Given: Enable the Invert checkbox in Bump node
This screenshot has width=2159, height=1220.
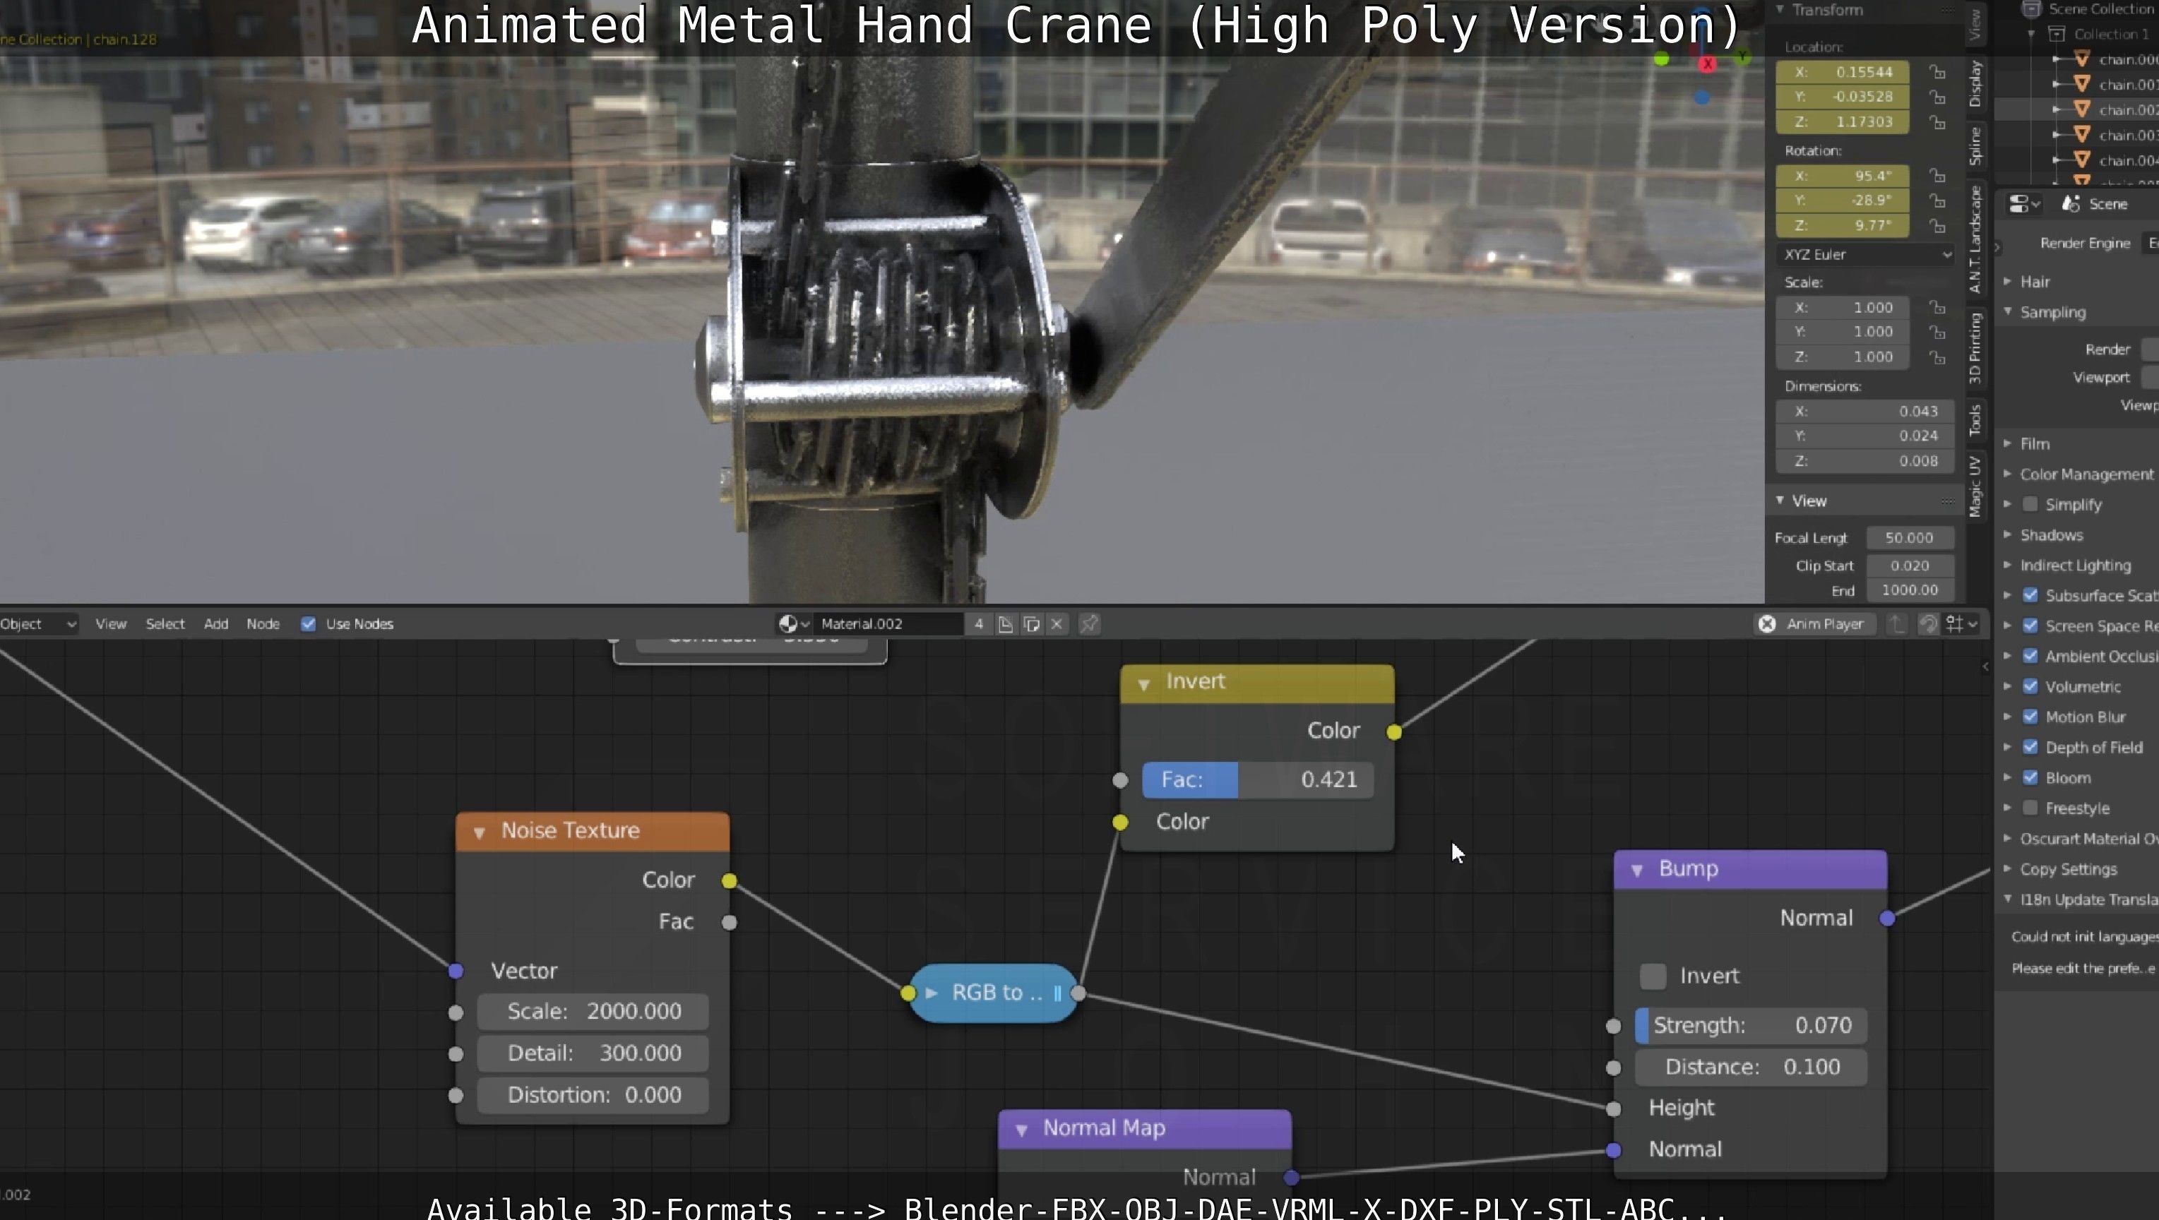Looking at the screenshot, I should 1653,975.
